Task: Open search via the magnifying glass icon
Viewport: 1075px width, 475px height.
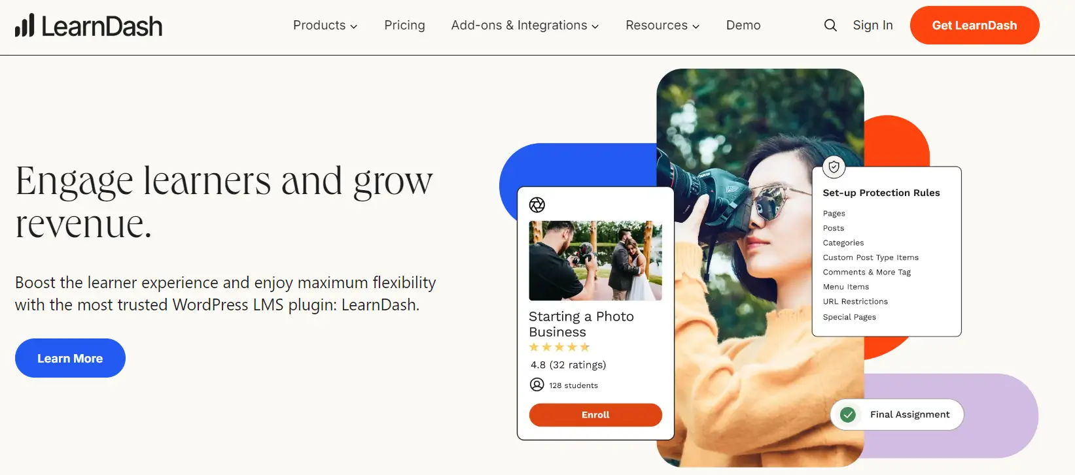Action: (x=830, y=25)
